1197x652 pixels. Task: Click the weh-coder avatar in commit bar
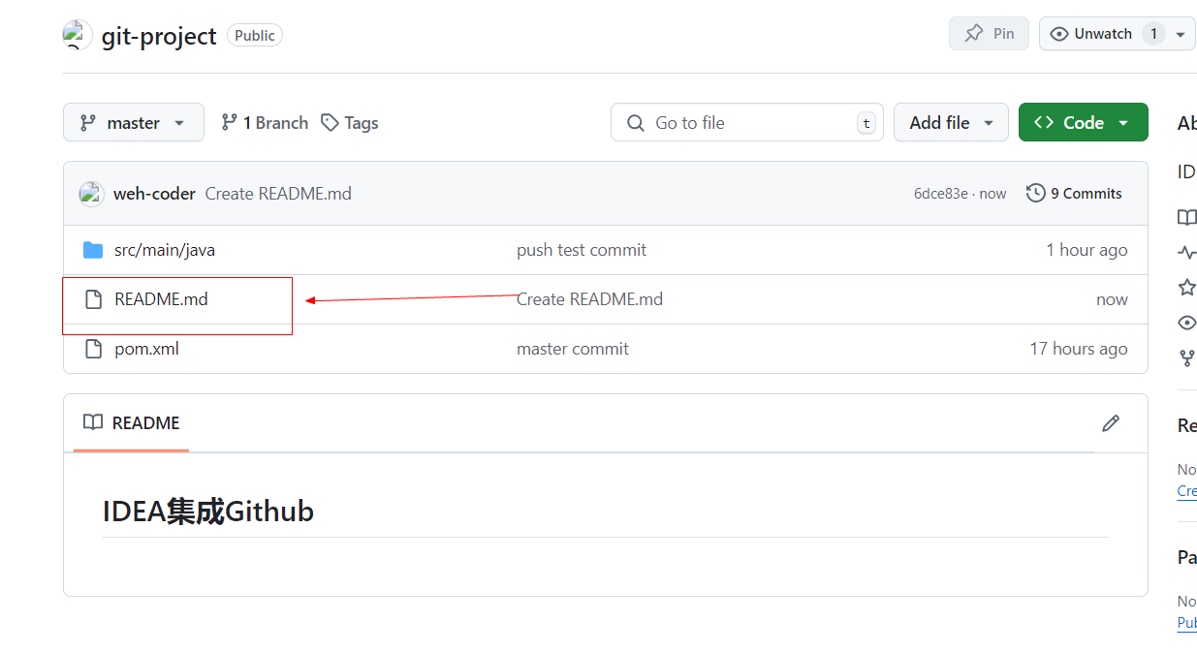[91, 194]
